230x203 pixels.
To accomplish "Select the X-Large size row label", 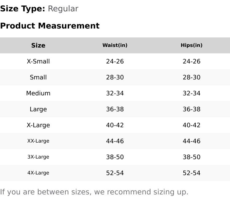I will coord(38,125).
